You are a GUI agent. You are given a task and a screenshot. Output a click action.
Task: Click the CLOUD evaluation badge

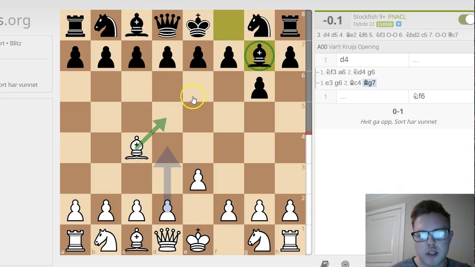pos(385,24)
